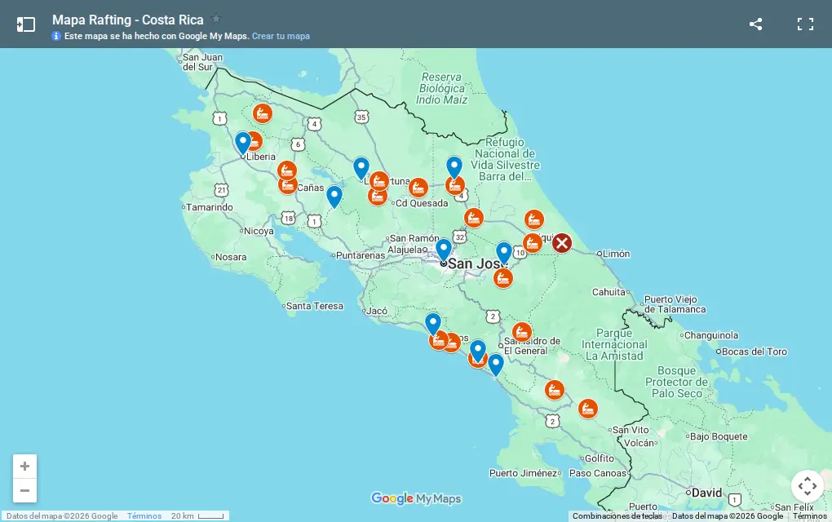Select the blue pin above route 4 shield
The image size is (832, 522).
(x=454, y=167)
